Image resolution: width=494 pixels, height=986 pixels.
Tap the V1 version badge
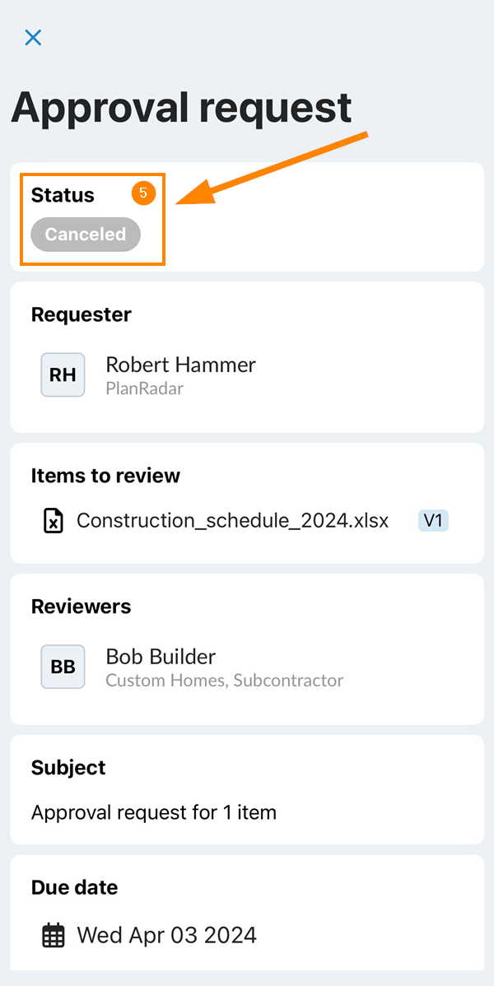tap(433, 521)
